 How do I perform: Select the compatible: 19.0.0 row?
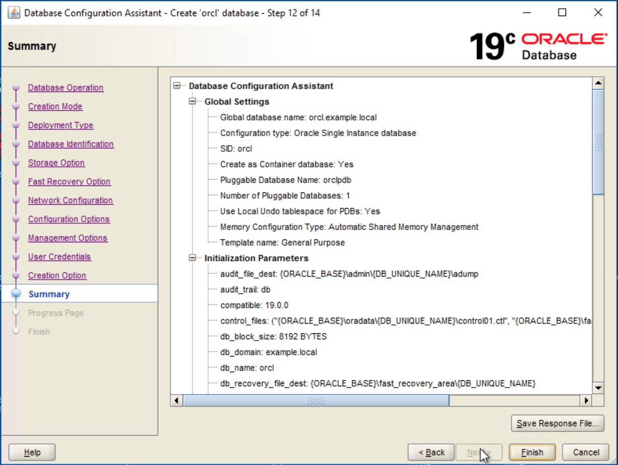(x=254, y=305)
